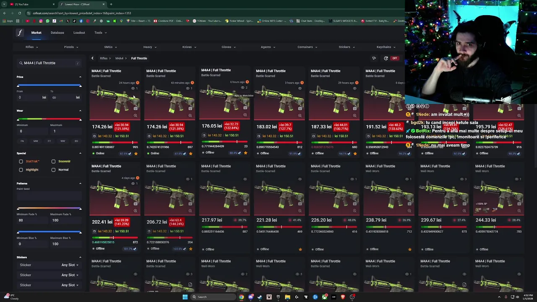
Task: Collapse the Special filter section
Action: [80, 153]
